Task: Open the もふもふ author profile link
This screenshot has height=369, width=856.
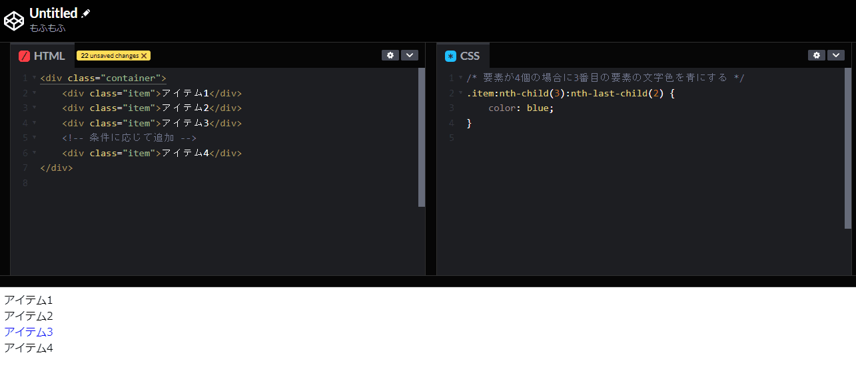Action: click(47, 28)
